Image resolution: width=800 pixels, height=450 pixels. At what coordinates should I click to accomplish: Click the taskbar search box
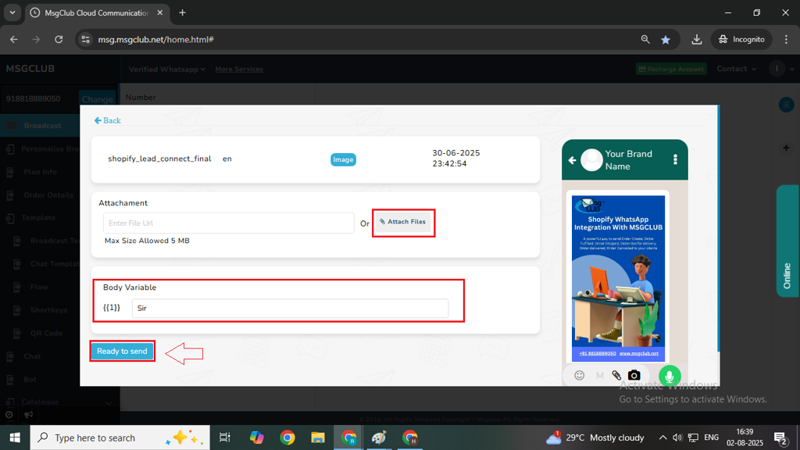(x=120, y=437)
